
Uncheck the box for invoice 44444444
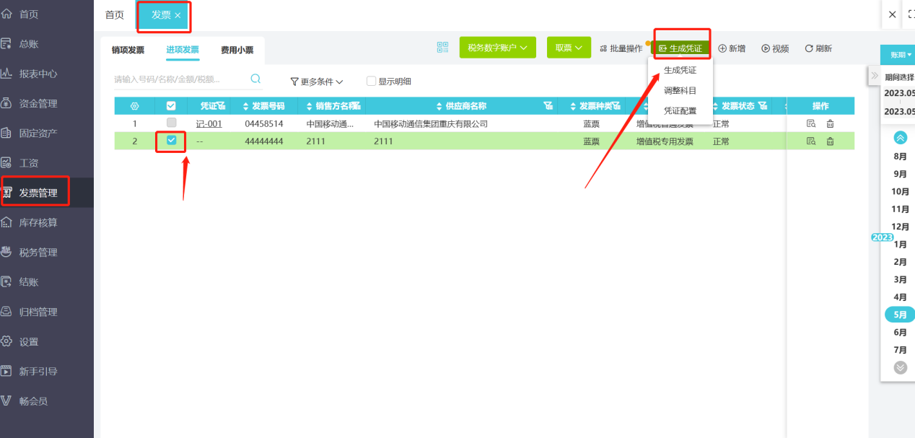171,141
